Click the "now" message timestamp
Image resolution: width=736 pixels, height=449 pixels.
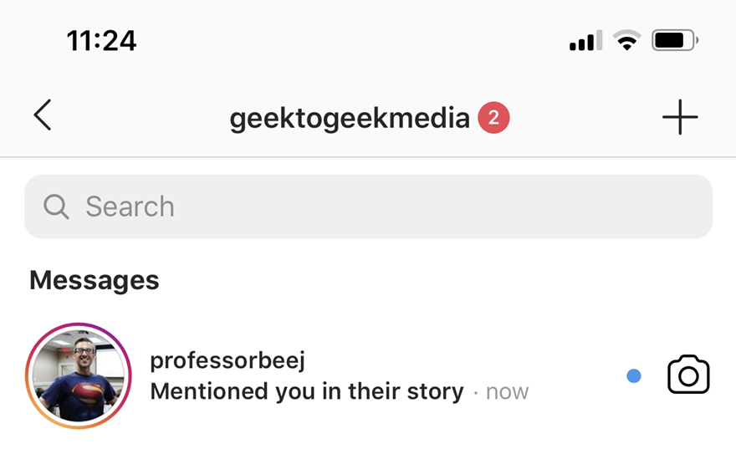507,391
